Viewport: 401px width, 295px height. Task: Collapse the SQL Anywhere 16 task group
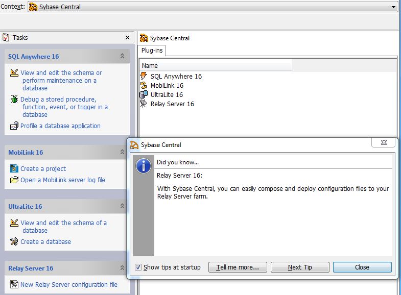point(122,56)
